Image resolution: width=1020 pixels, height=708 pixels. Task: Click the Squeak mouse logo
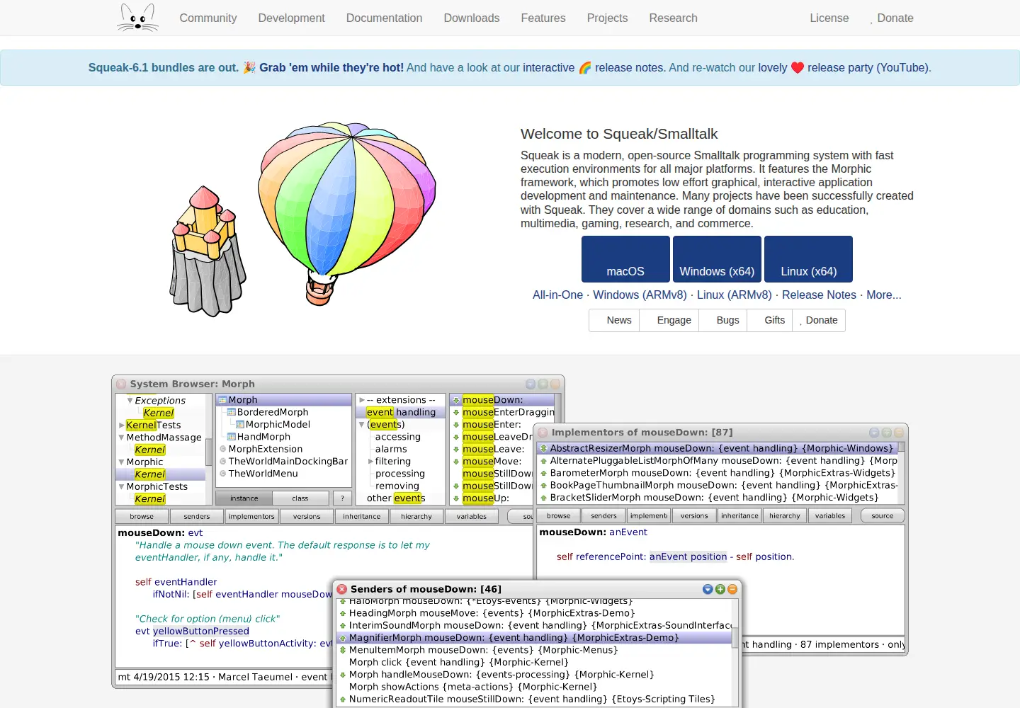[x=137, y=18]
